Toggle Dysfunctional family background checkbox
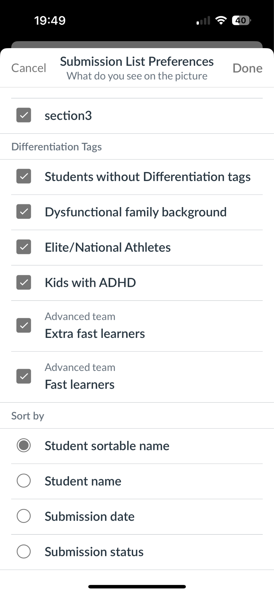 click(24, 212)
